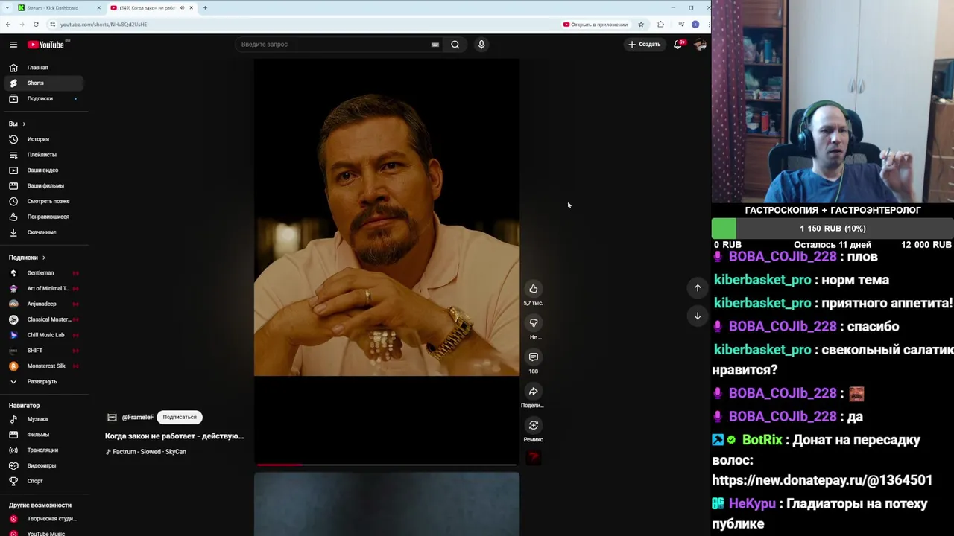Image resolution: width=954 pixels, height=536 pixels.
Task: Open the on-screen keyboard icon in search
Action: click(x=435, y=45)
